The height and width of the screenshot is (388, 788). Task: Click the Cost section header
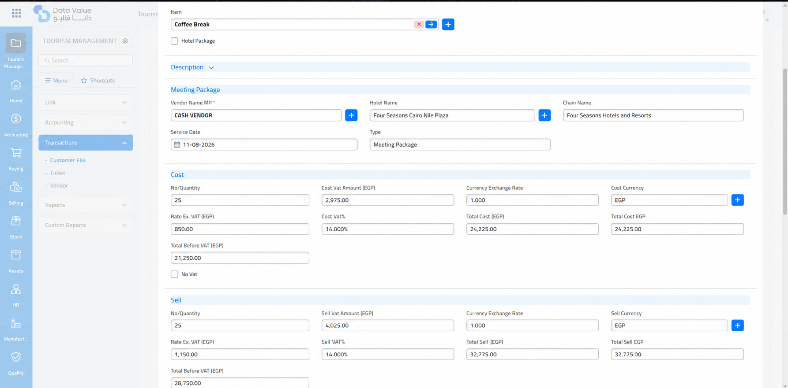[460, 175]
